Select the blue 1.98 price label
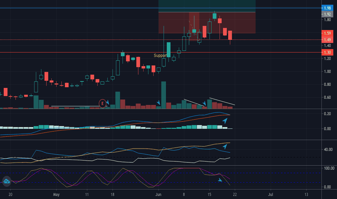Viewport: 337px width, 199px height. (x=327, y=8)
